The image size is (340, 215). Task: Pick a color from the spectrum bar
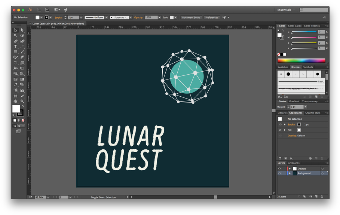301,60
